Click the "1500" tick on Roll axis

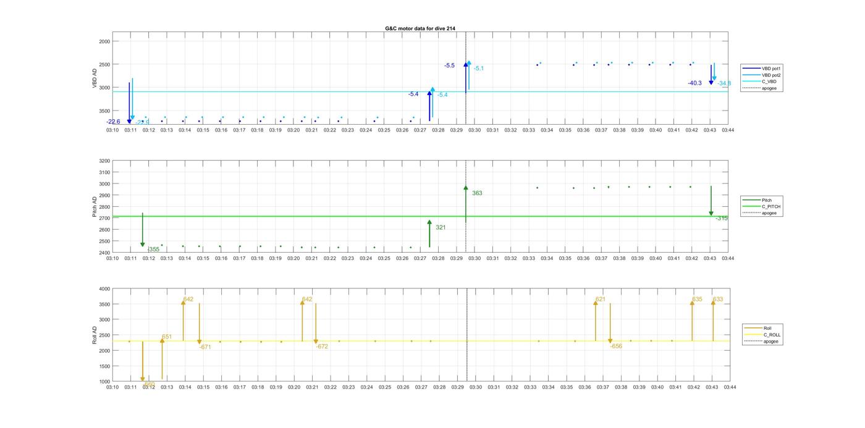click(x=104, y=366)
